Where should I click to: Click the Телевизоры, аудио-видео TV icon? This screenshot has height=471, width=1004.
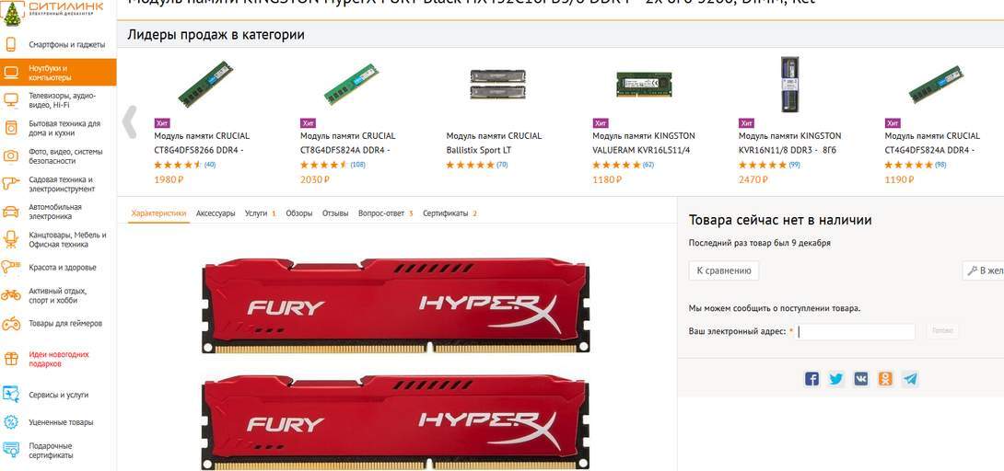11,99
